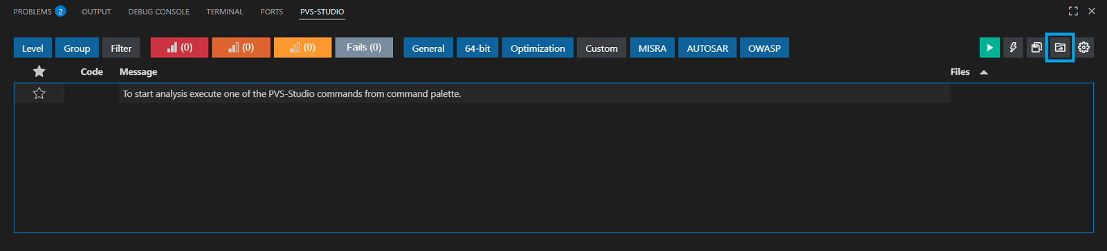The height and width of the screenshot is (251, 1107).
Task: Click the Level button
Action: tap(33, 48)
